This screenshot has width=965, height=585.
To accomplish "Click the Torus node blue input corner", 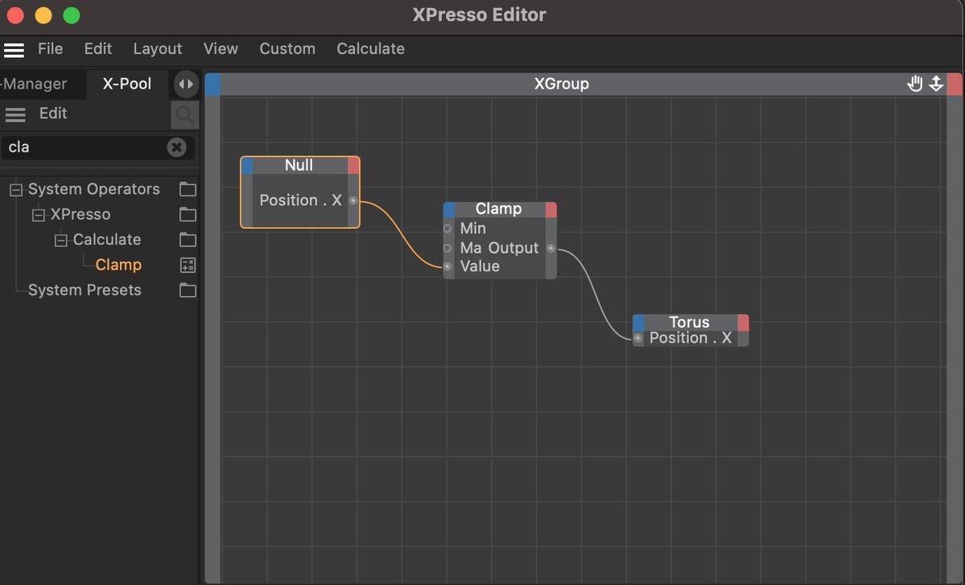I will (x=639, y=323).
